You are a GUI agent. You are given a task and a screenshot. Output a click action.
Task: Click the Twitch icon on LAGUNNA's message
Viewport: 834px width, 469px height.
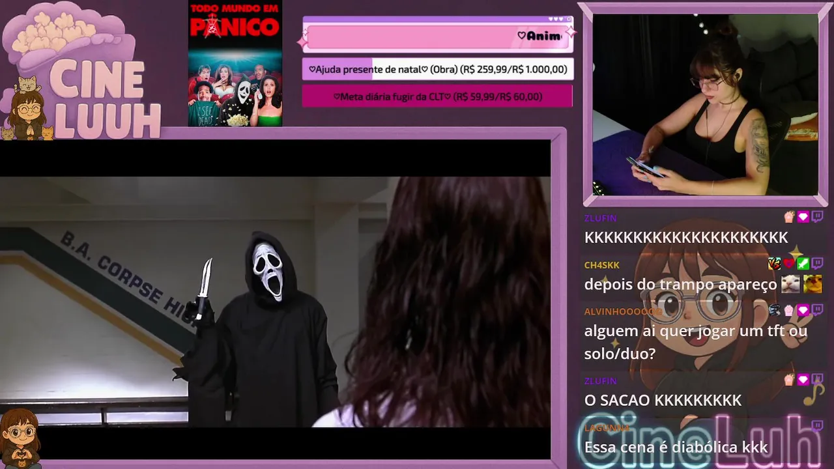817,427
